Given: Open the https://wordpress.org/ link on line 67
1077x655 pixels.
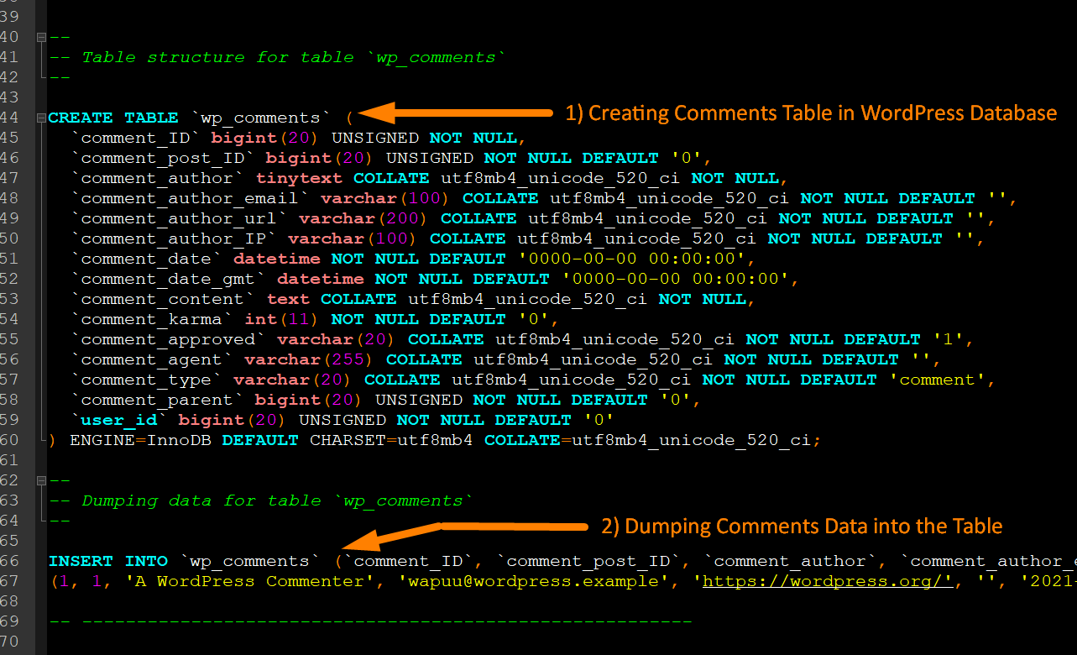Looking at the screenshot, I should click(x=827, y=581).
